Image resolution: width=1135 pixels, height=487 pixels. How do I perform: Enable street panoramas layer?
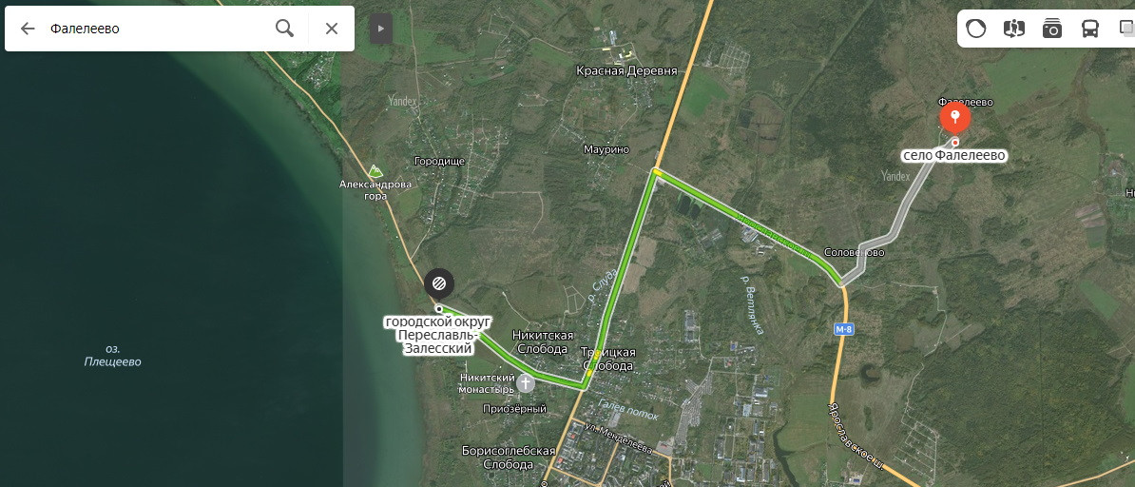coord(1014,29)
